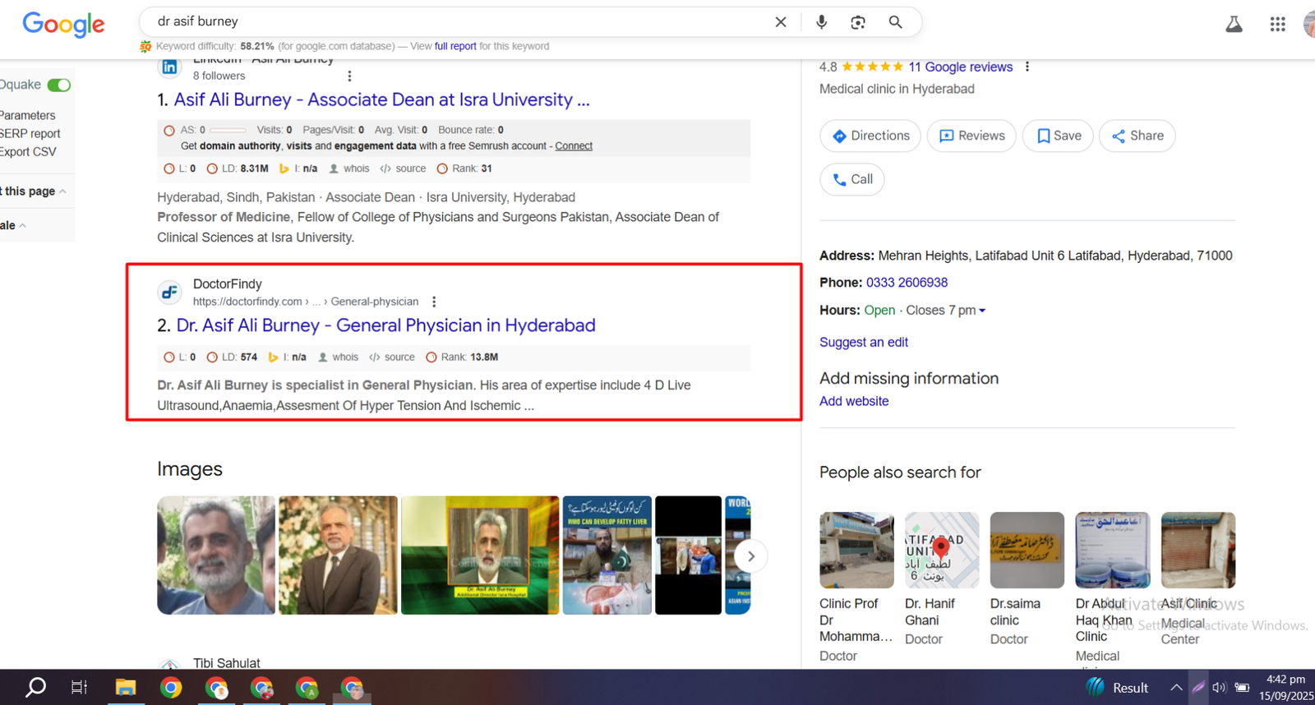The width and height of the screenshot is (1315, 705).
Task: Open the Dr. Asif Ali Burney DoctorFindy link
Action: [x=385, y=325]
